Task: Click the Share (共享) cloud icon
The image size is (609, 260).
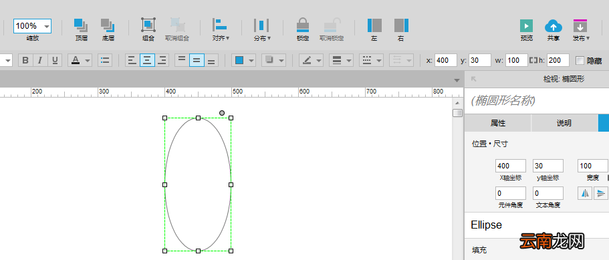Action: coord(554,25)
